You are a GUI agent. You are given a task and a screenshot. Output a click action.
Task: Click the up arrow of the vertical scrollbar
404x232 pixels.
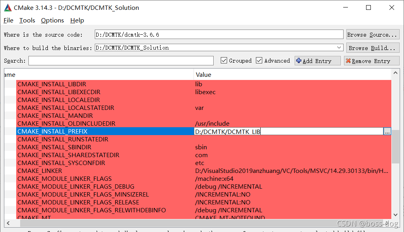[395, 72]
